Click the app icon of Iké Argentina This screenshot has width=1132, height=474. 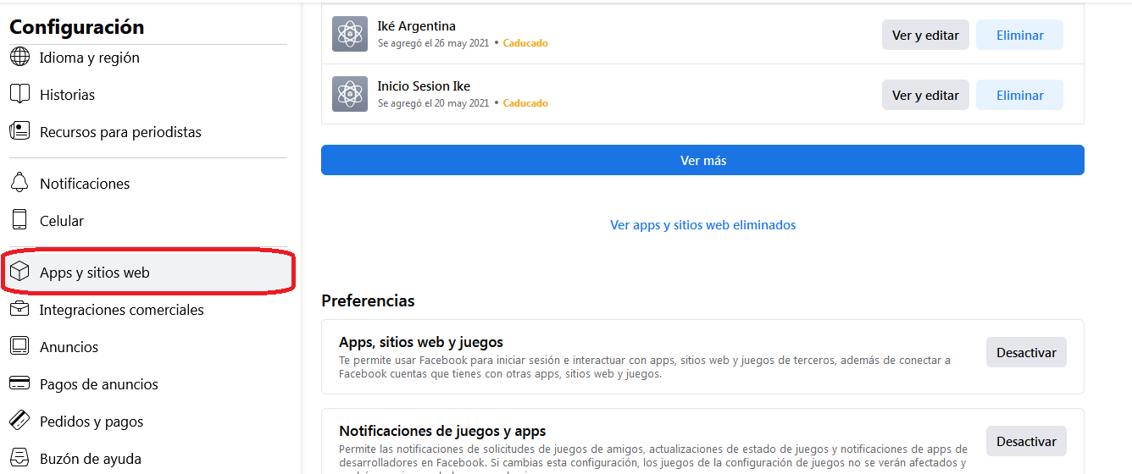pyautogui.click(x=350, y=34)
